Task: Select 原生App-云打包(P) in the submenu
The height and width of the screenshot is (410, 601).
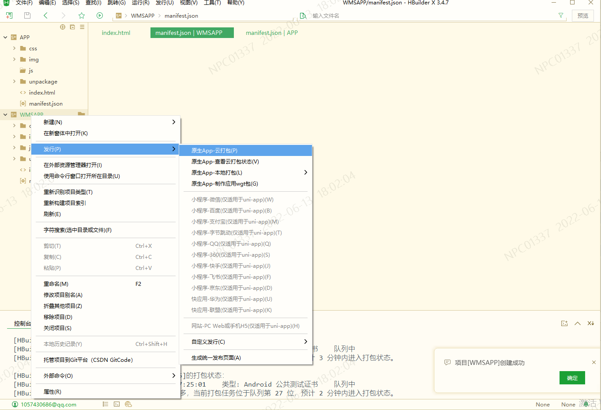Action: [x=246, y=151]
